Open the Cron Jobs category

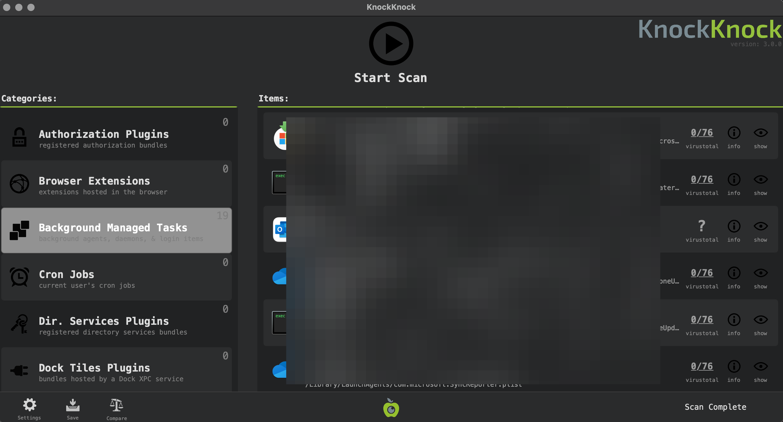117,277
